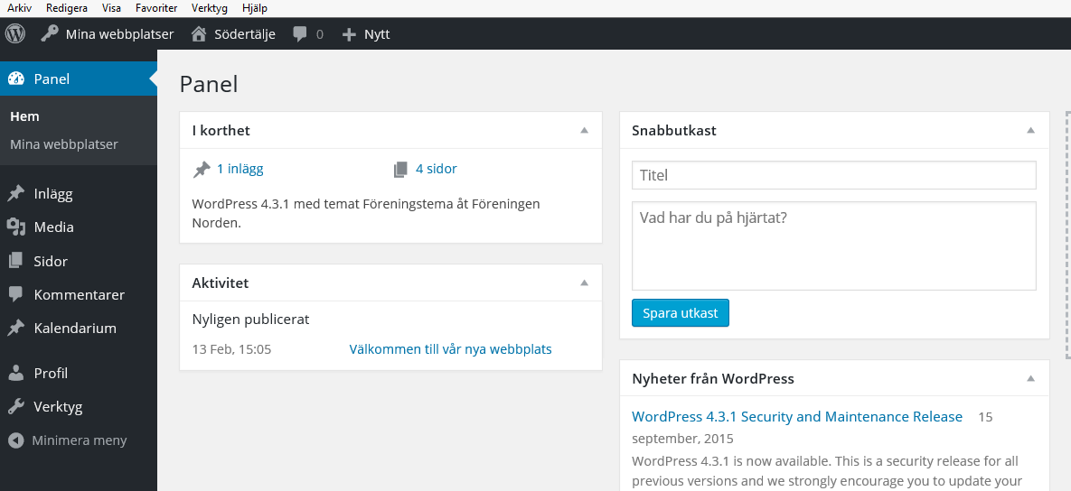Click the pages icon next to 4 sidor
The image size is (1071, 491).
(400, 169)
